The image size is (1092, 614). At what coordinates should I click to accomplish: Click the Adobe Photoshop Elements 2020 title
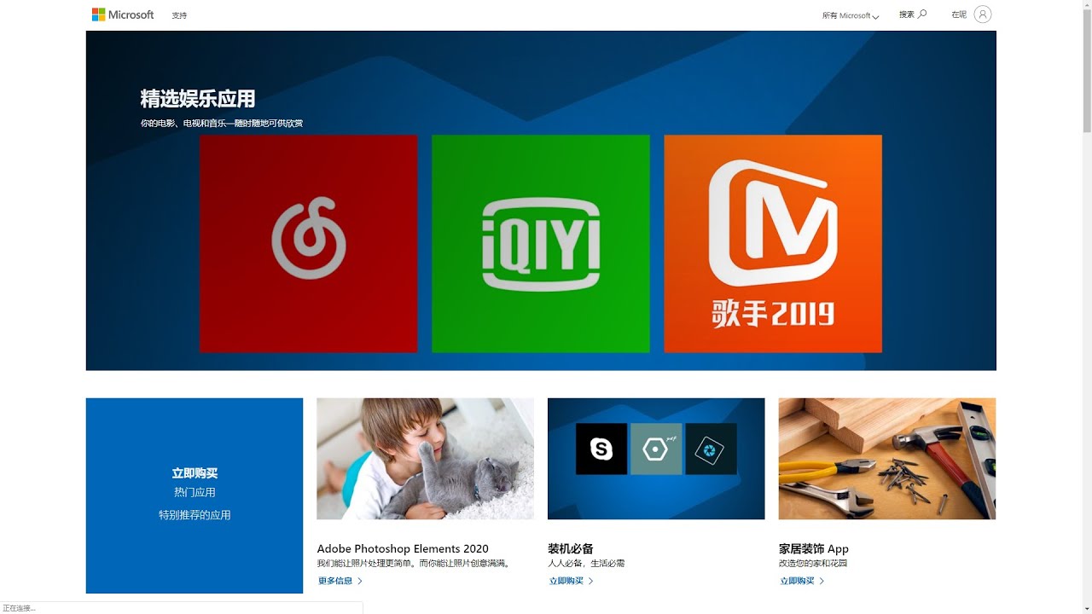(x=403, y=548)
